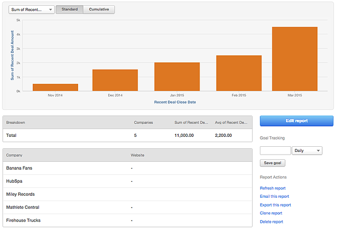Switch chart to Cumulative view
Viewport: 338px width, 230px height.
(x=99, y=9)
